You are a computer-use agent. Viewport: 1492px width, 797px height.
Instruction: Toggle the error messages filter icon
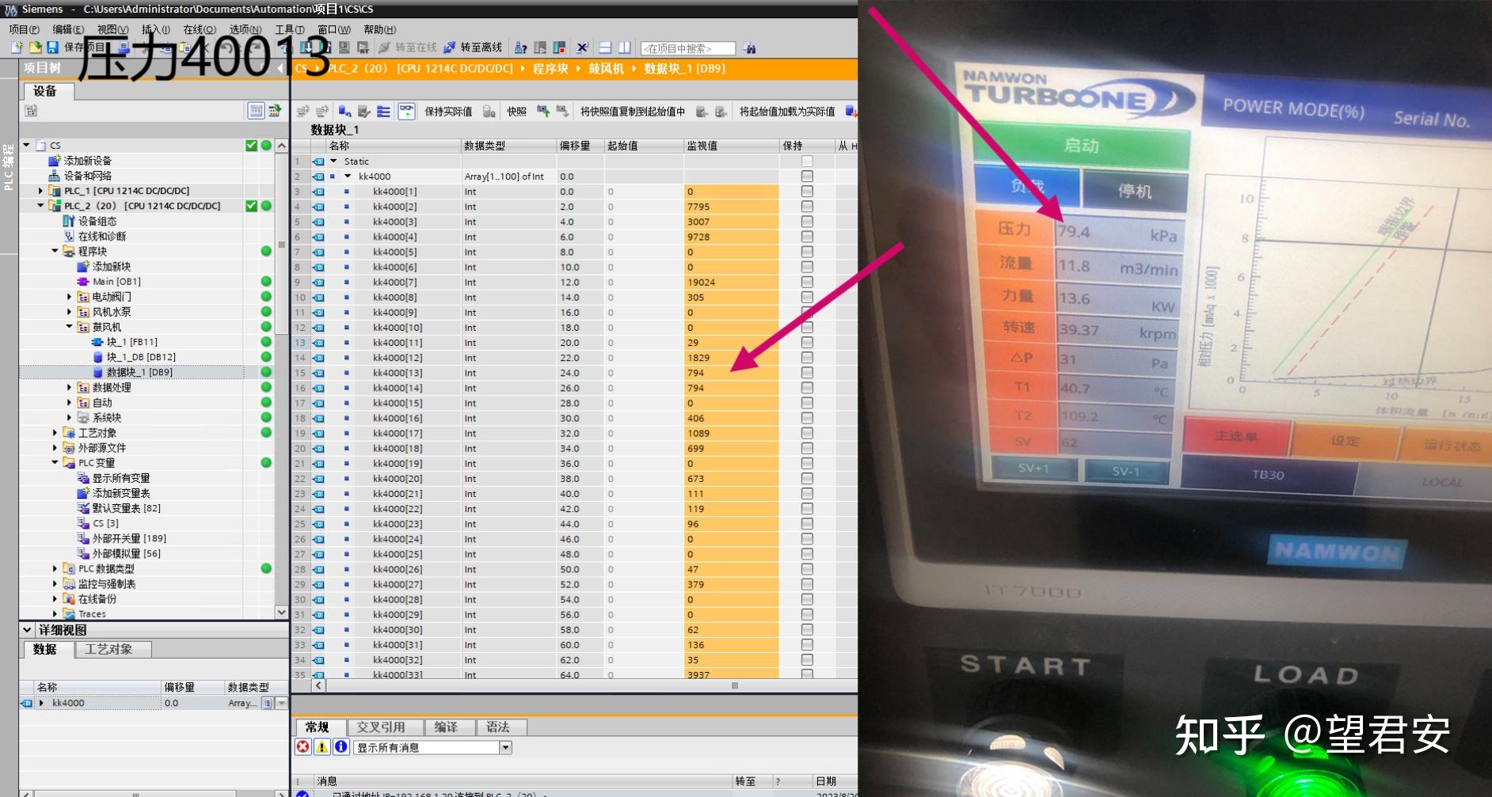(x=303, y=746)
